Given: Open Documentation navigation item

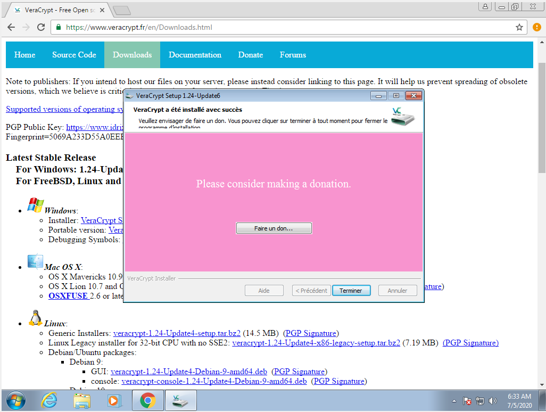Looking at the screenshot, I should (195, 55).
